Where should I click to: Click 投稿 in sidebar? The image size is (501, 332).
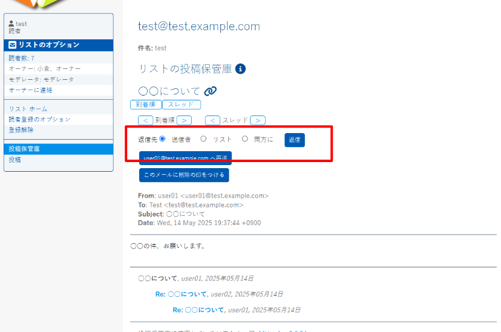pyautogui.click(x=15, y=160)
